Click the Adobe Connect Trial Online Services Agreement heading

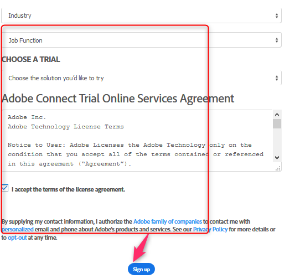pos(118,99)
